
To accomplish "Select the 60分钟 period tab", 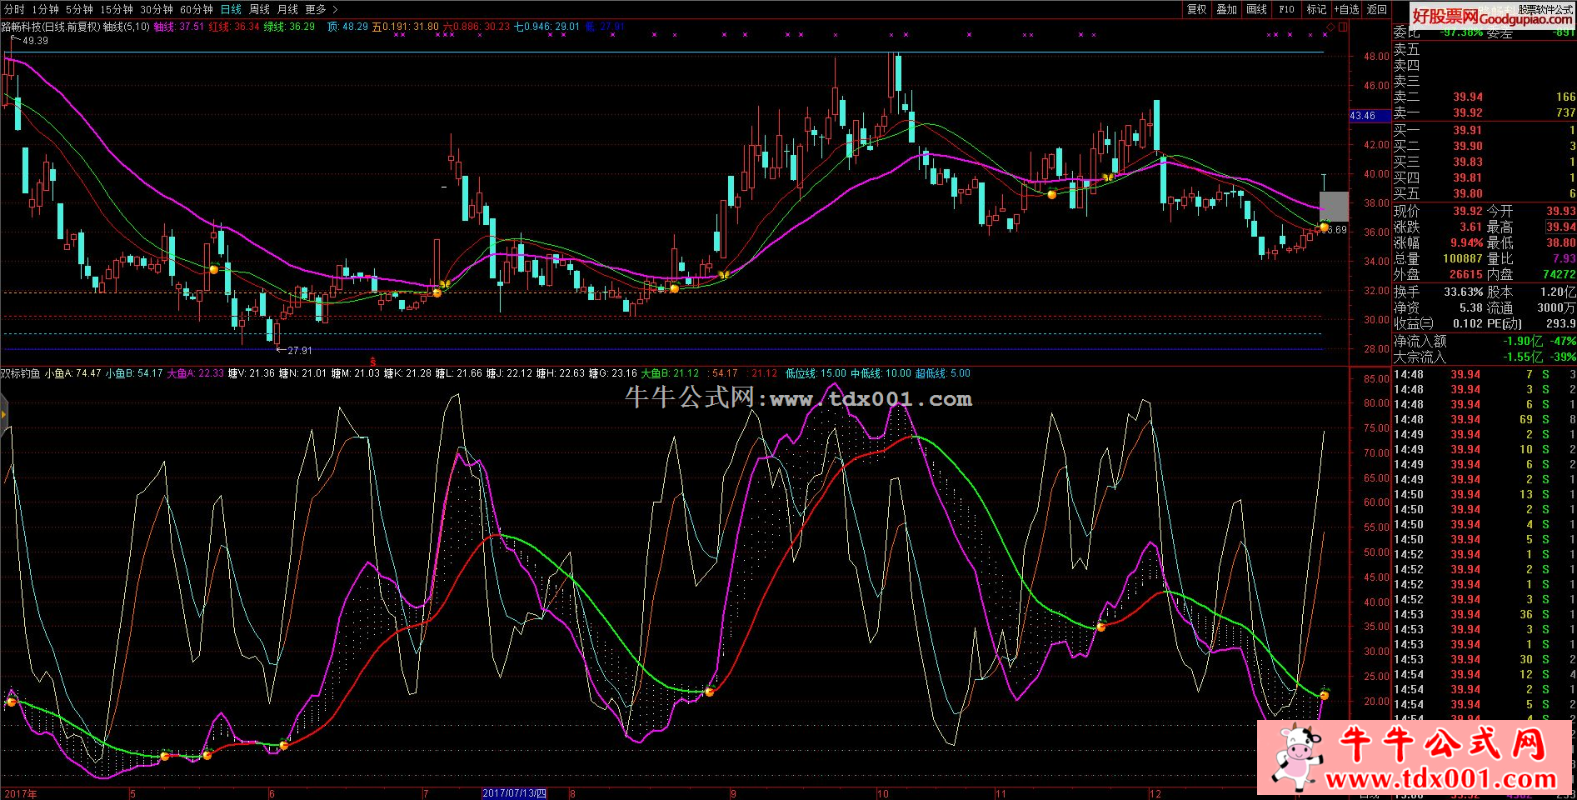I will pyautogui.click(x=197, y=9).
